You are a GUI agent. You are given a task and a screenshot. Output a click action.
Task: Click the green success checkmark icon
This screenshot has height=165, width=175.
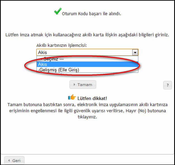[x=57, y=12]
